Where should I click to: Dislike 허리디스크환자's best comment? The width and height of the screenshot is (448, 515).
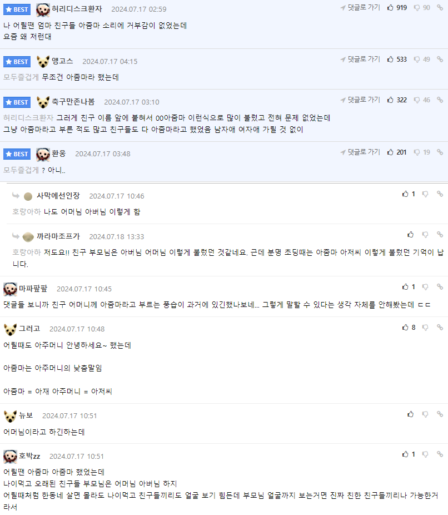[417, 8]
